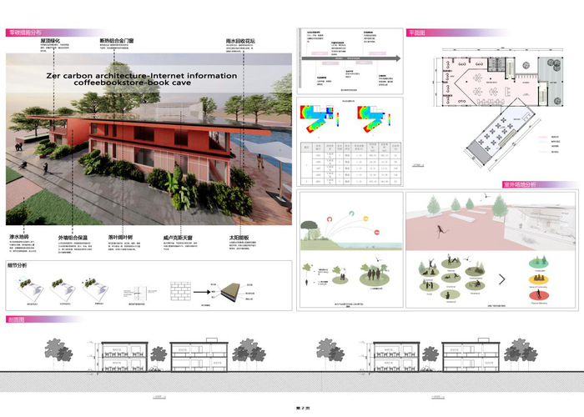The height and width of the screenshot is (417, 584).
Task: Open the 零碳措施分布 section header
Action: (25, 32)
